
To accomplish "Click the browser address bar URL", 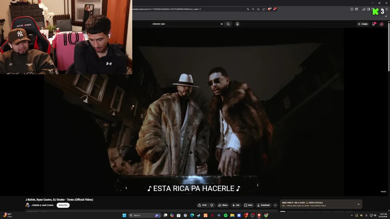I will (x=166, y=9).
